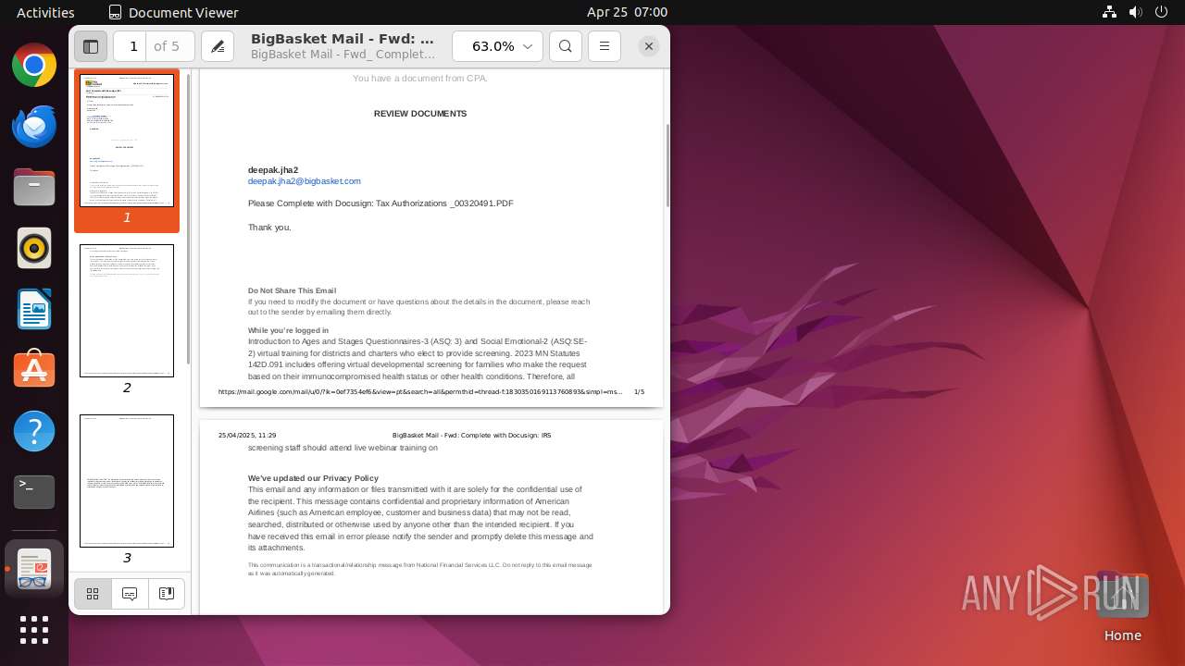Open the 63.0% zoom level dropdown

[x=497, y=46]
